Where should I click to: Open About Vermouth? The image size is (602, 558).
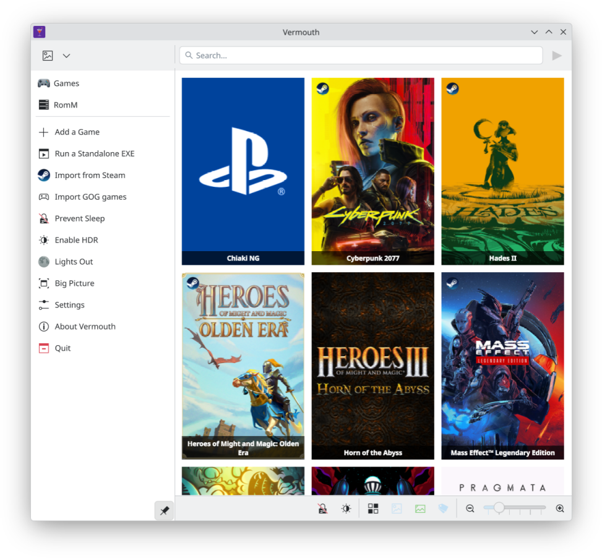[103, 327]
